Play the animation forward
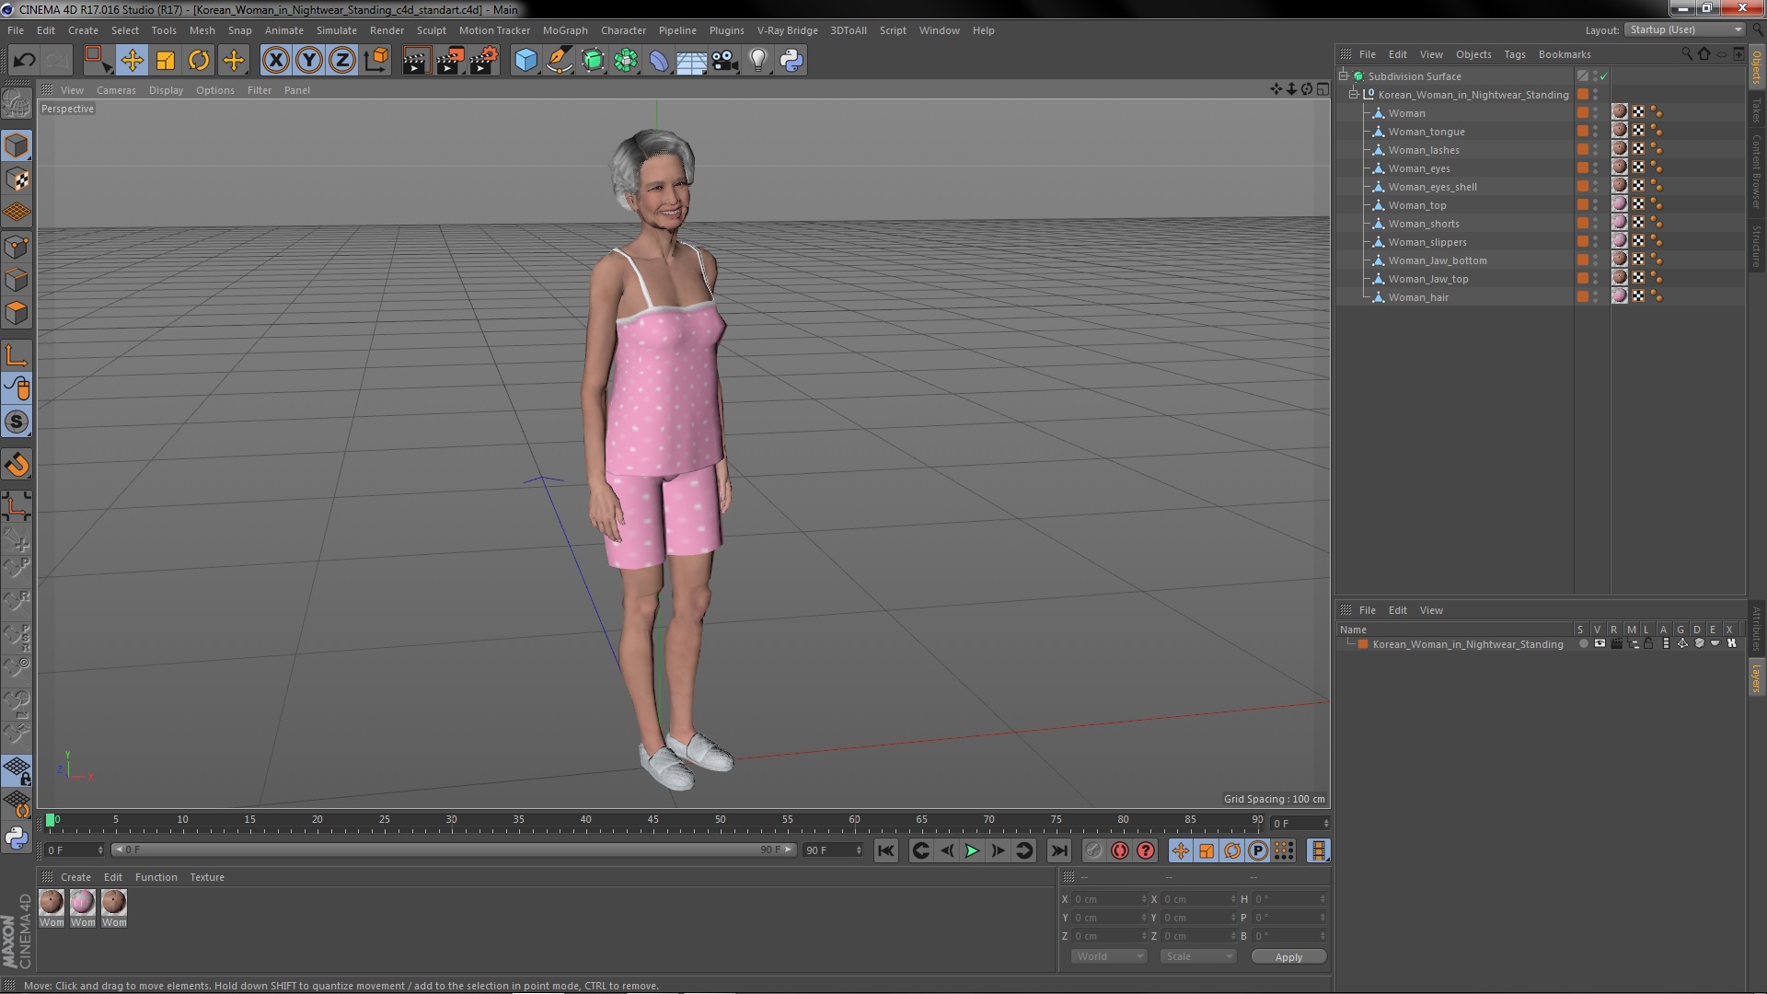Screen dimensions: 1767x994 pyautogui.click(x=972, y=851)
